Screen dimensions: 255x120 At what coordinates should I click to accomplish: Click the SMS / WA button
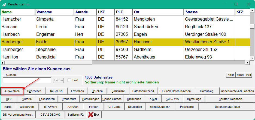[172, 99]
